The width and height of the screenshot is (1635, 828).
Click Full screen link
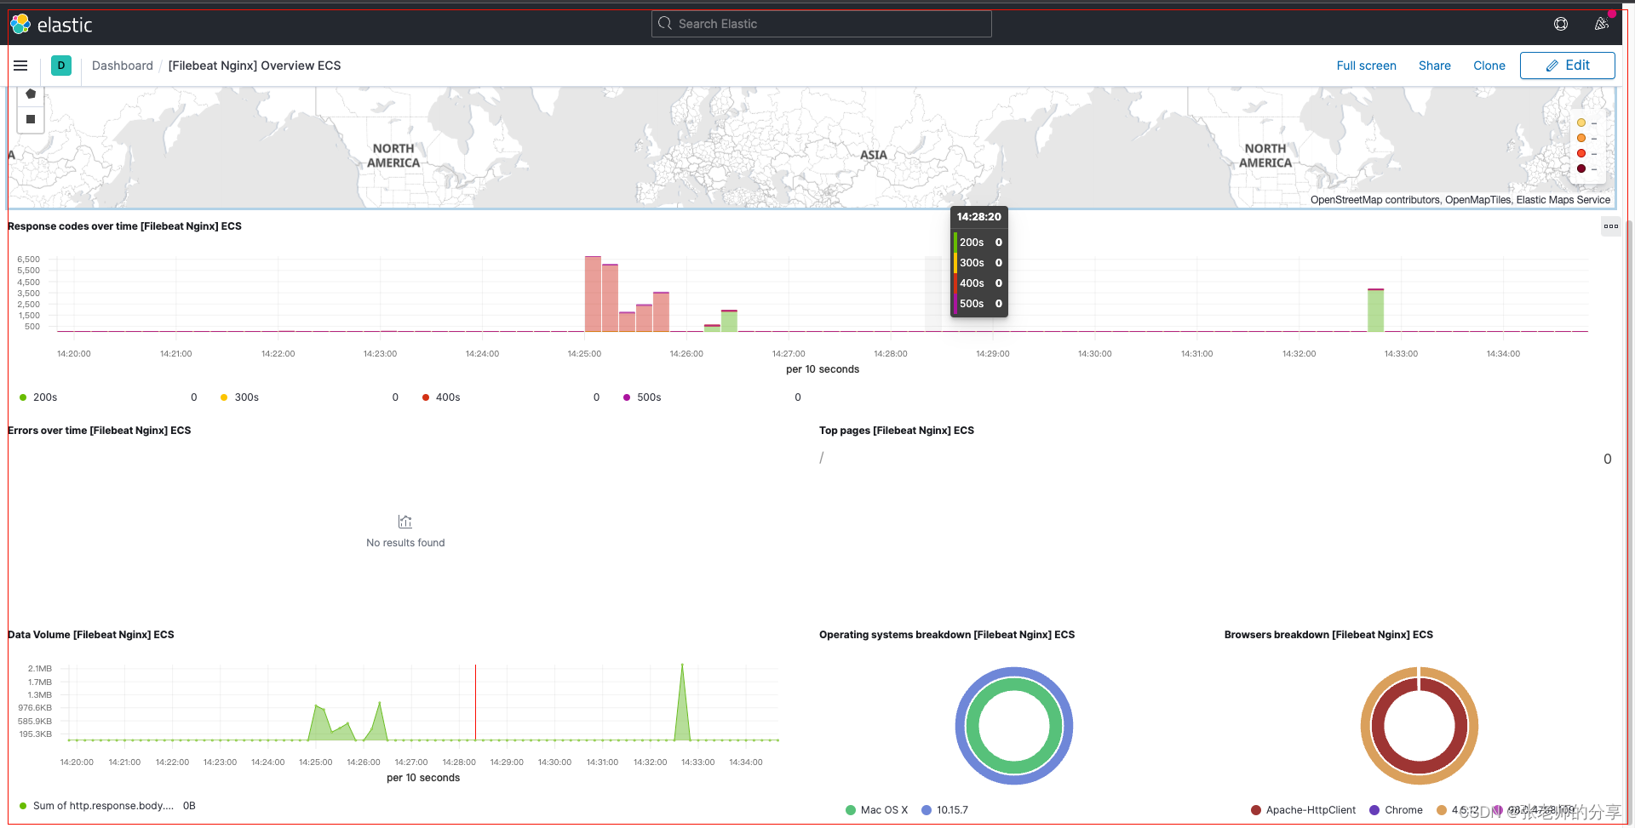[x=1366, y=66]
